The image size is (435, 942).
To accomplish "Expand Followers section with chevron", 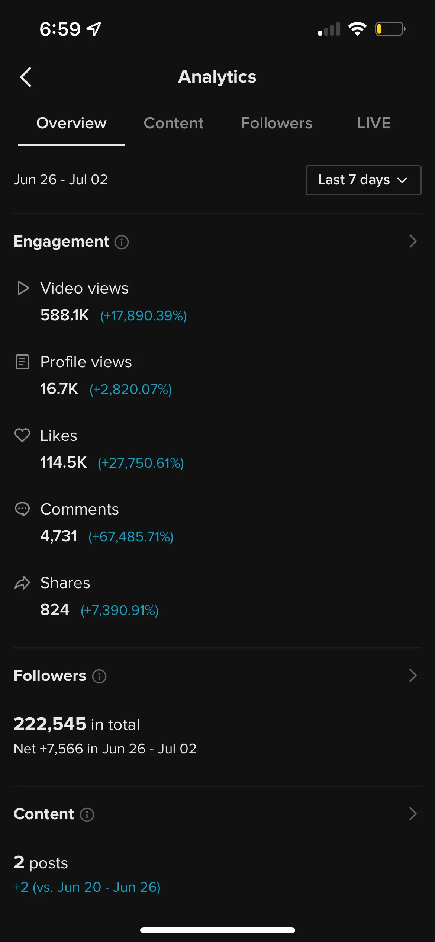I will click(413, 675).
